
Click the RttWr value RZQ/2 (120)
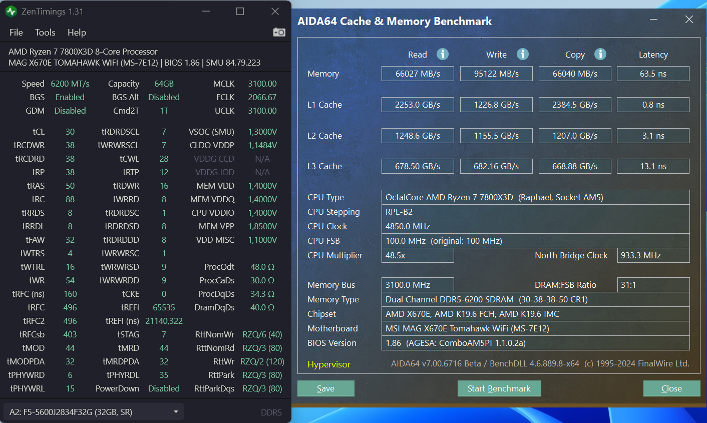pyautogui.click(x=262, y=361)
